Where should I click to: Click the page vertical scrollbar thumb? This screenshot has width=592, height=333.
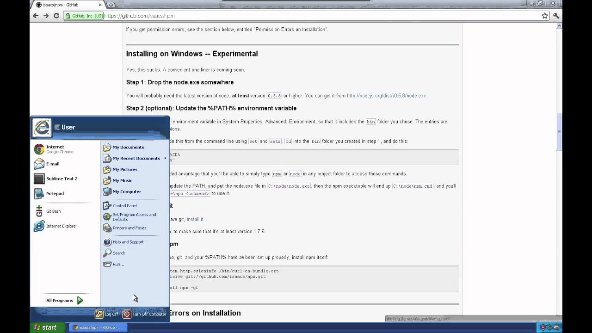click(559, 132)
